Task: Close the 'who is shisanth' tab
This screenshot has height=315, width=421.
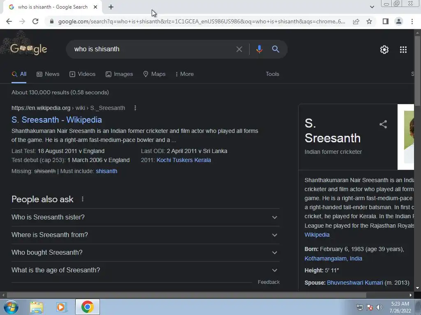Action: pos(95,7)
